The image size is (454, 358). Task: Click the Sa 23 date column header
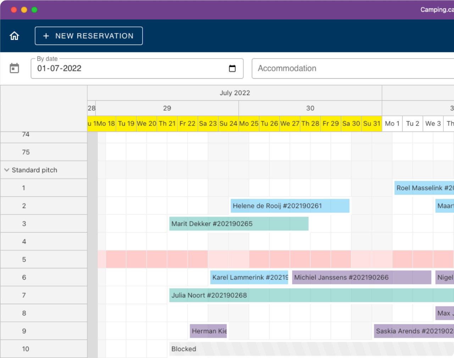click(208, 124)
